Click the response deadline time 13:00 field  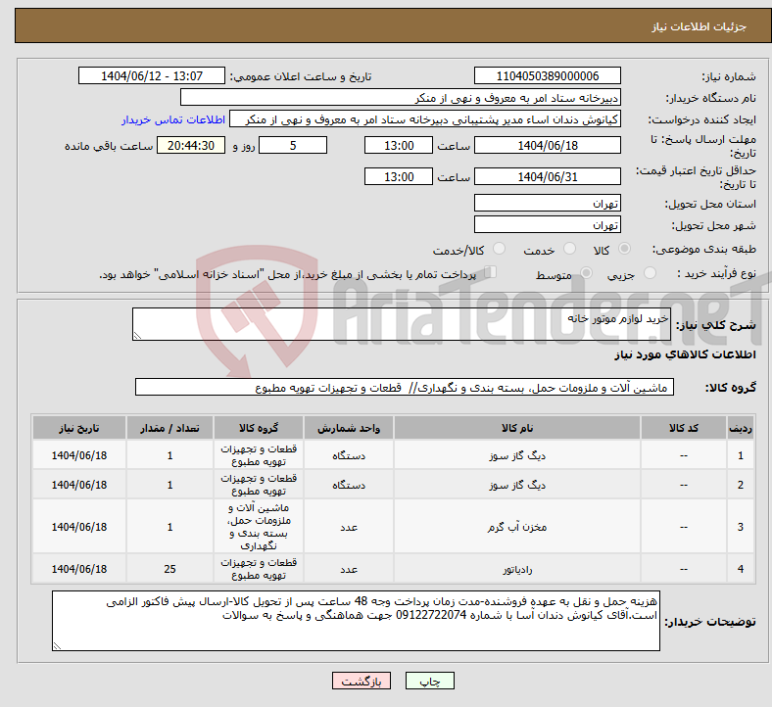click(x=399, y=146)
